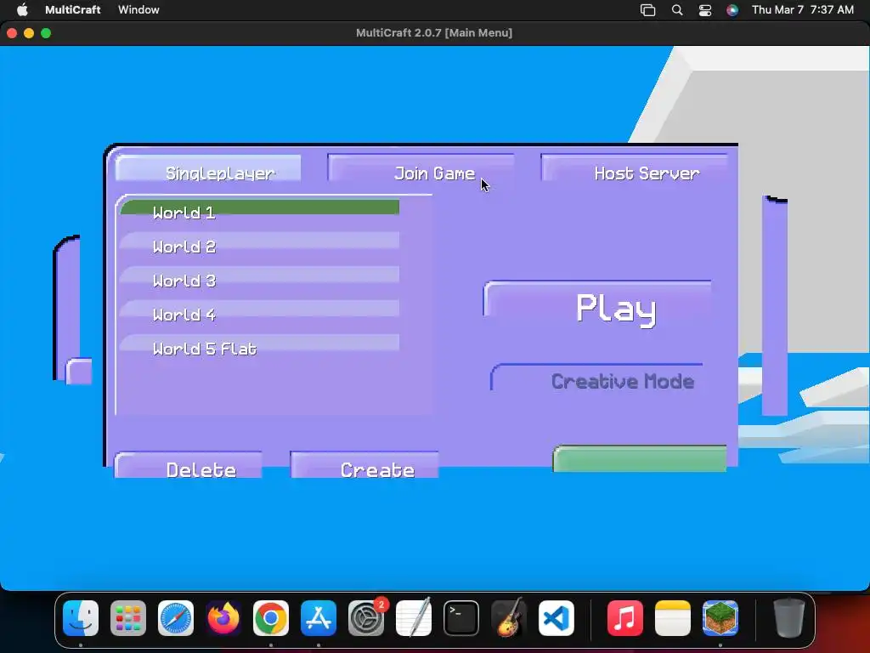Open System Settings from the Dock
This screenshot has height=653, width=870.
(x=366, y=618)
